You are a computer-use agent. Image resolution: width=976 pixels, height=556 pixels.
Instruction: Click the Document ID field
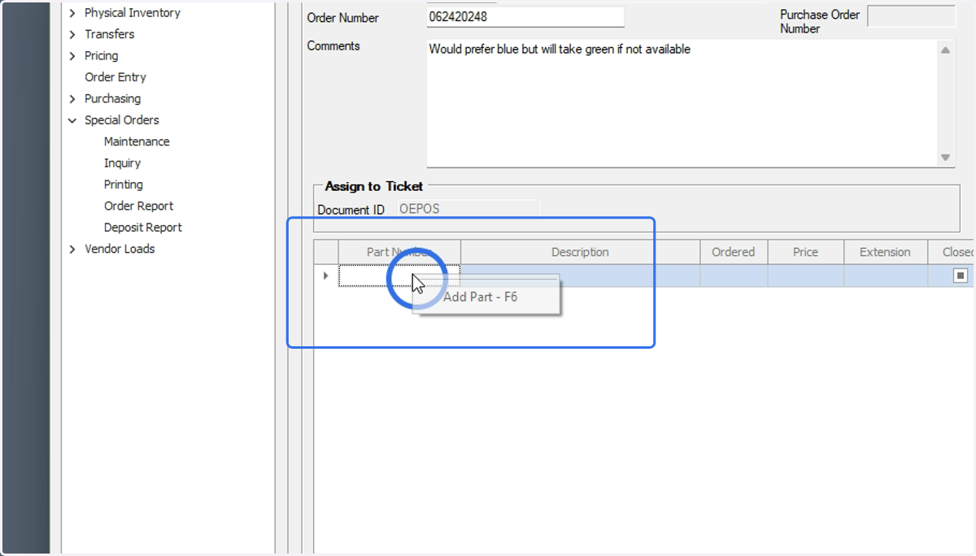click(468, 209)
